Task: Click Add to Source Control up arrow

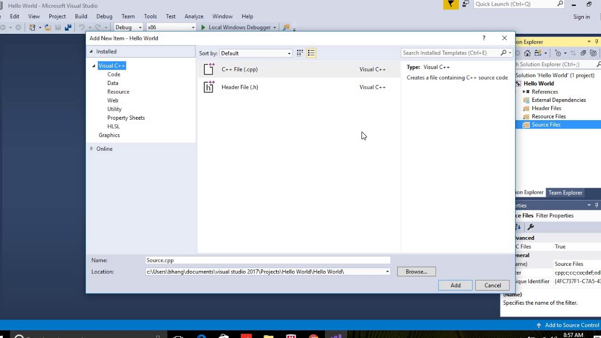Action: [x=539, y=325]
